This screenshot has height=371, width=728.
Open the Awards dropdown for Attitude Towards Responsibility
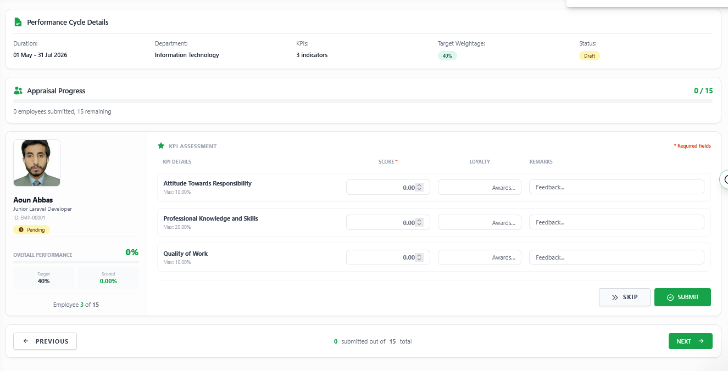[480, 187]
